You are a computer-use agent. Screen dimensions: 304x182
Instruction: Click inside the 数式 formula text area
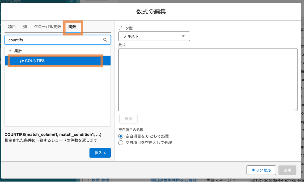[208, 80]
